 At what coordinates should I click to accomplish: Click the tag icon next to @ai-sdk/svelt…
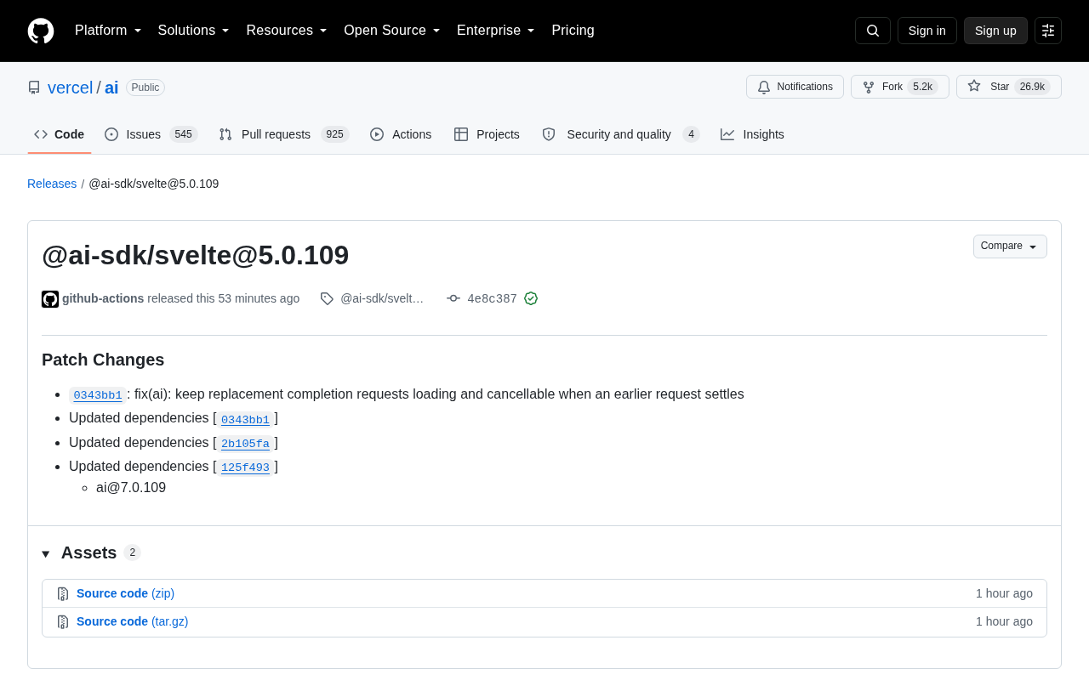click(x=327, y=298)
